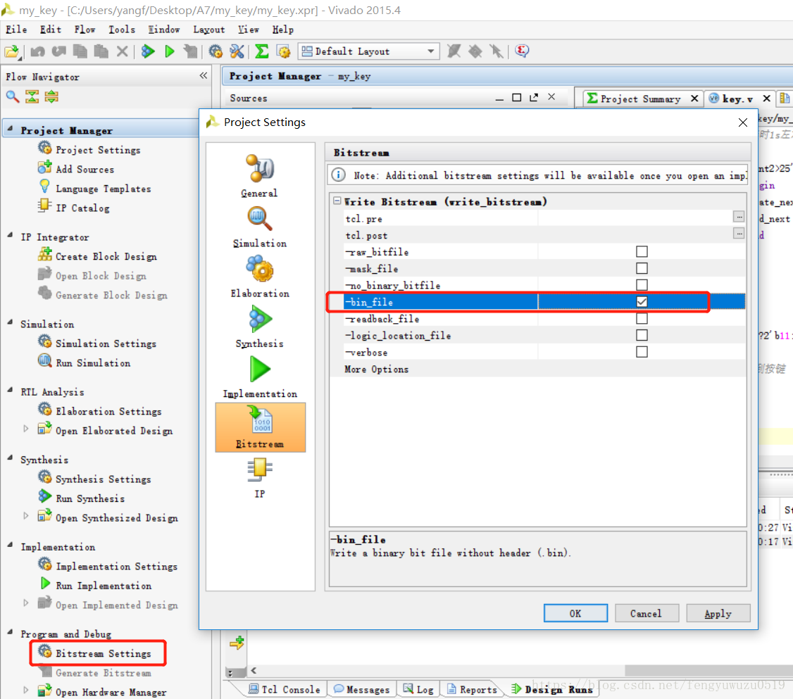Click the tcl.pre value field
This screenshot has width=793, height=699.
[636, 218]
